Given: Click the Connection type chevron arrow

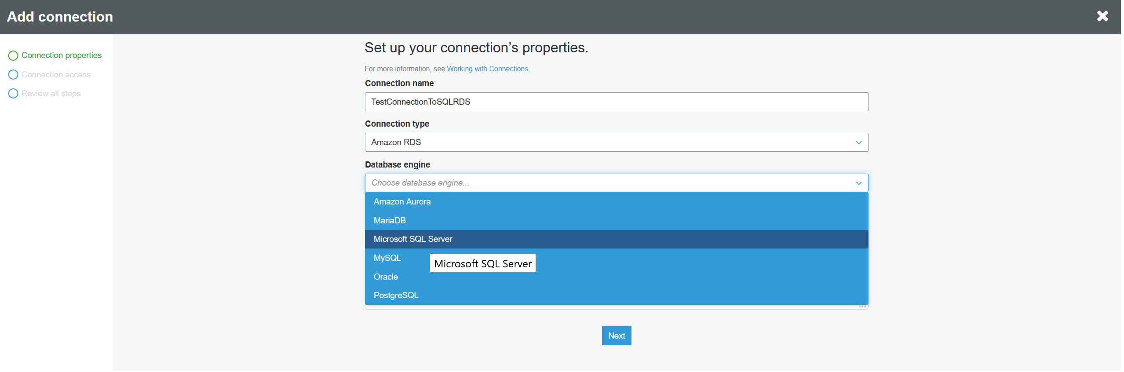Looking at the screenshot, I should 858,142.
